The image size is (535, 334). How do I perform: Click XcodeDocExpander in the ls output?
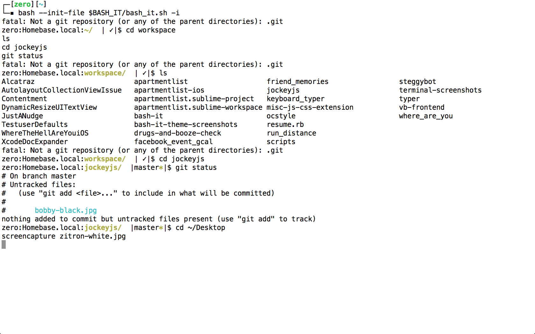coord(35,142)
